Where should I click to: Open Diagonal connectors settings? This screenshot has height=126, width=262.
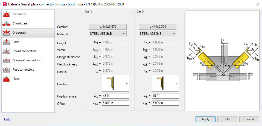click(26, 60)
